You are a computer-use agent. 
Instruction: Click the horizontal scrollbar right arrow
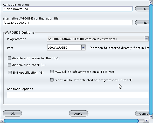click(x=147, y=121)
